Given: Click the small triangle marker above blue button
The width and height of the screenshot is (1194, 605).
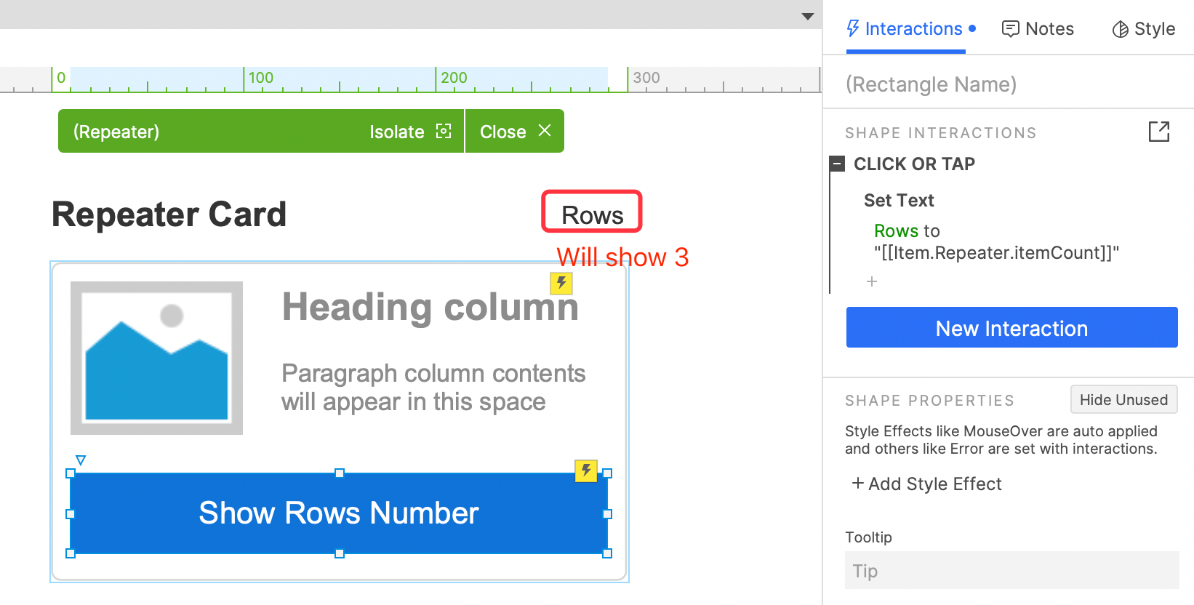Looking at the screenshot, I should (81, 460).
